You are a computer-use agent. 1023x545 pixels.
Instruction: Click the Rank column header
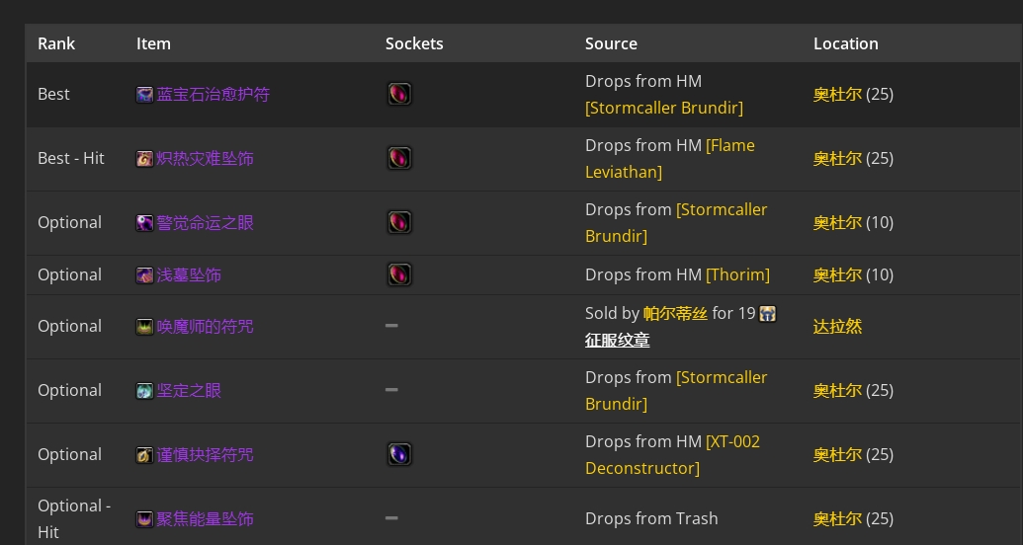coord(56,43)
